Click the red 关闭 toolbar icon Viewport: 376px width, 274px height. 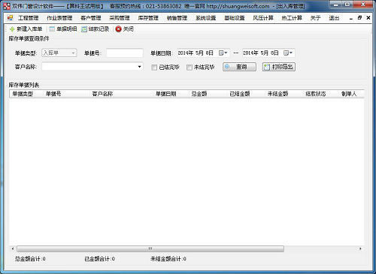tap(118, 29)
